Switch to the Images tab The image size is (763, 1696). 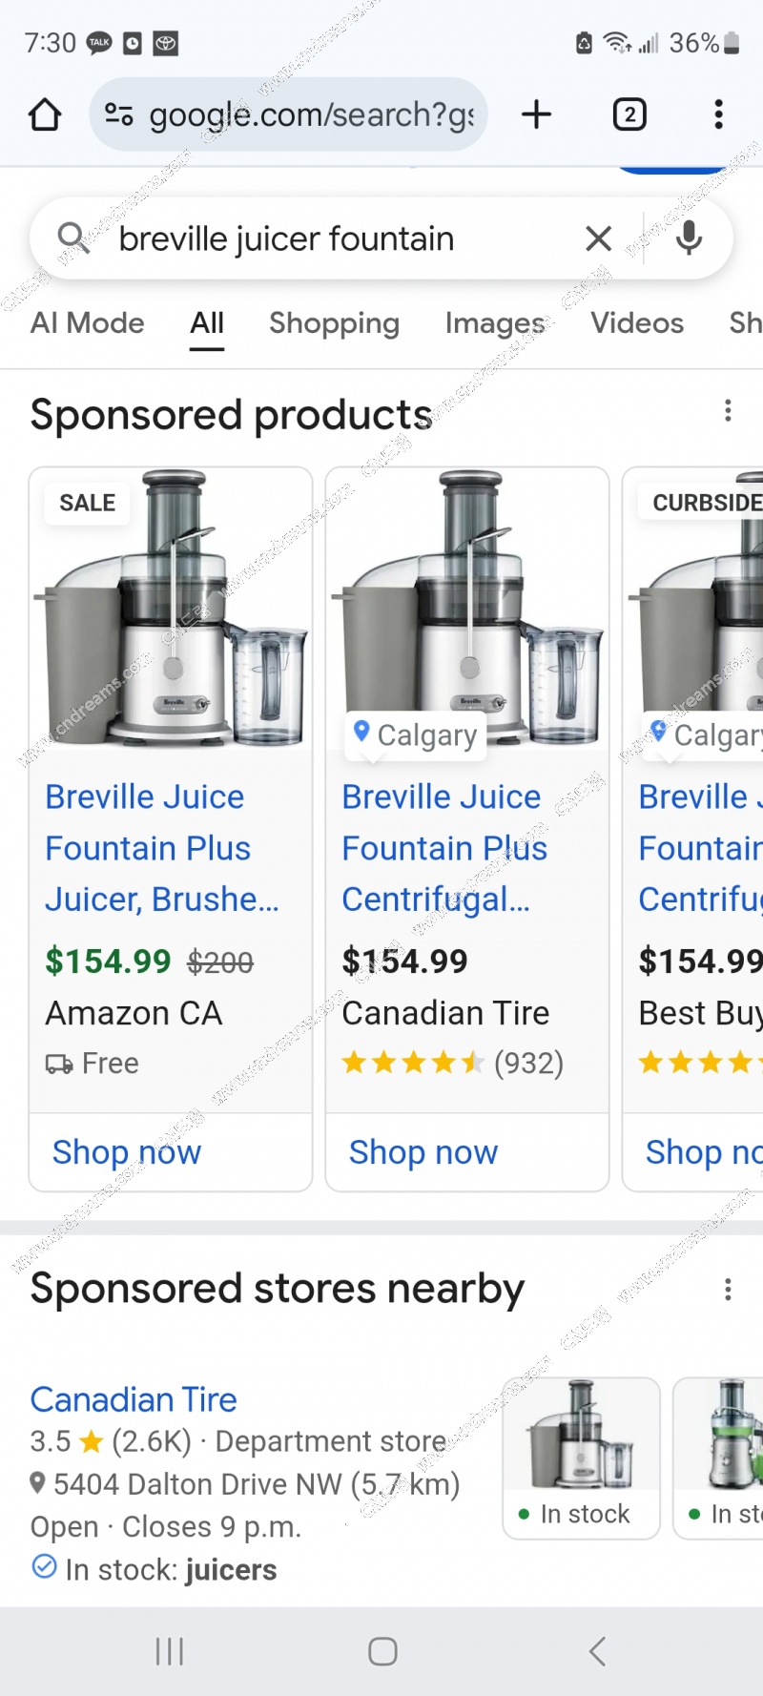pos(495,323)
